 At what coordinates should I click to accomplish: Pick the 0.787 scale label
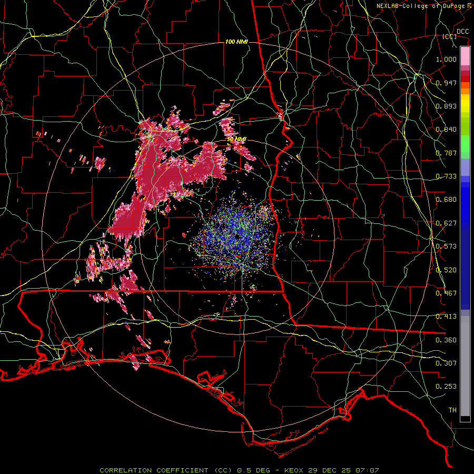click(446, 153)
